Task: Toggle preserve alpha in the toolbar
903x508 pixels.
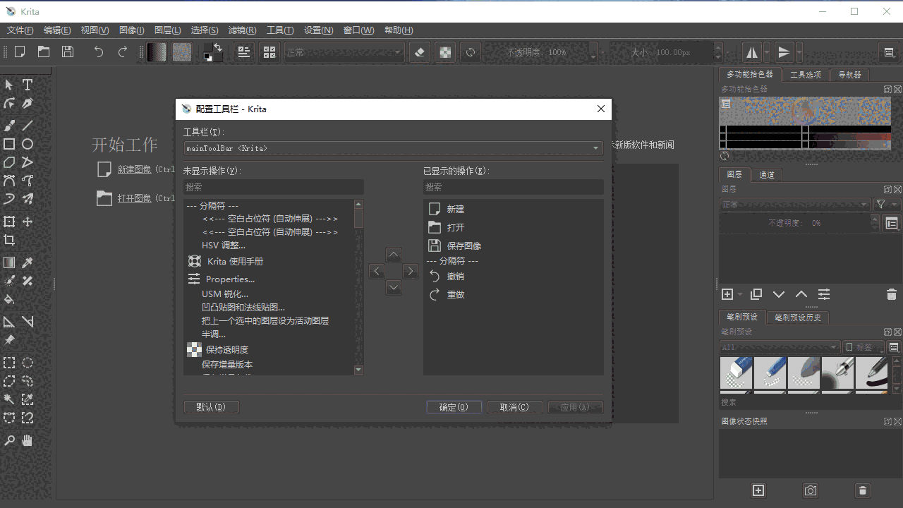Action: pos(444,52)
